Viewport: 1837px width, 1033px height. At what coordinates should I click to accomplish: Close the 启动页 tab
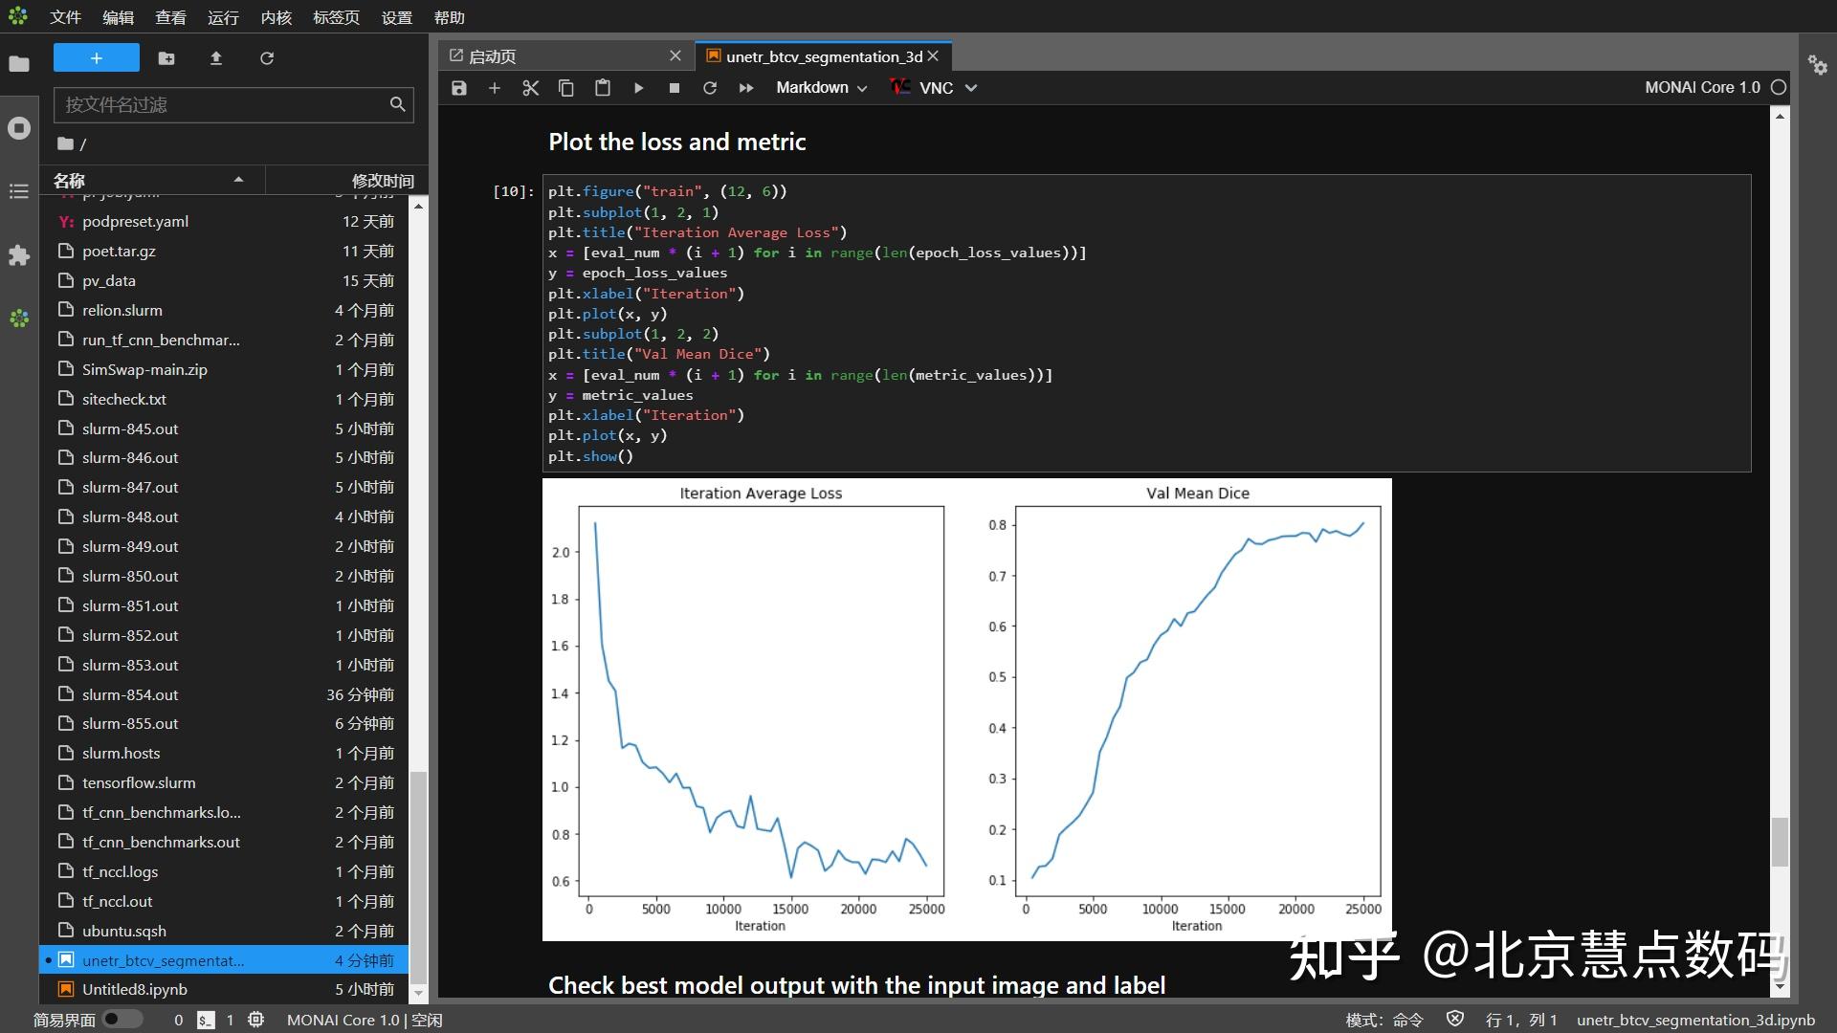tap(675, 55)
